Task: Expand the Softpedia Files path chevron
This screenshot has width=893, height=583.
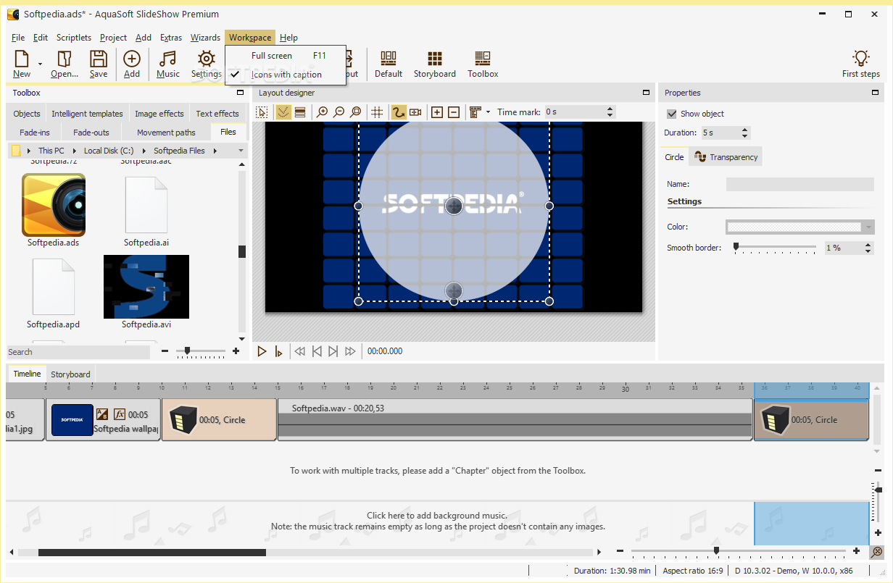Action: pos(215,151)
